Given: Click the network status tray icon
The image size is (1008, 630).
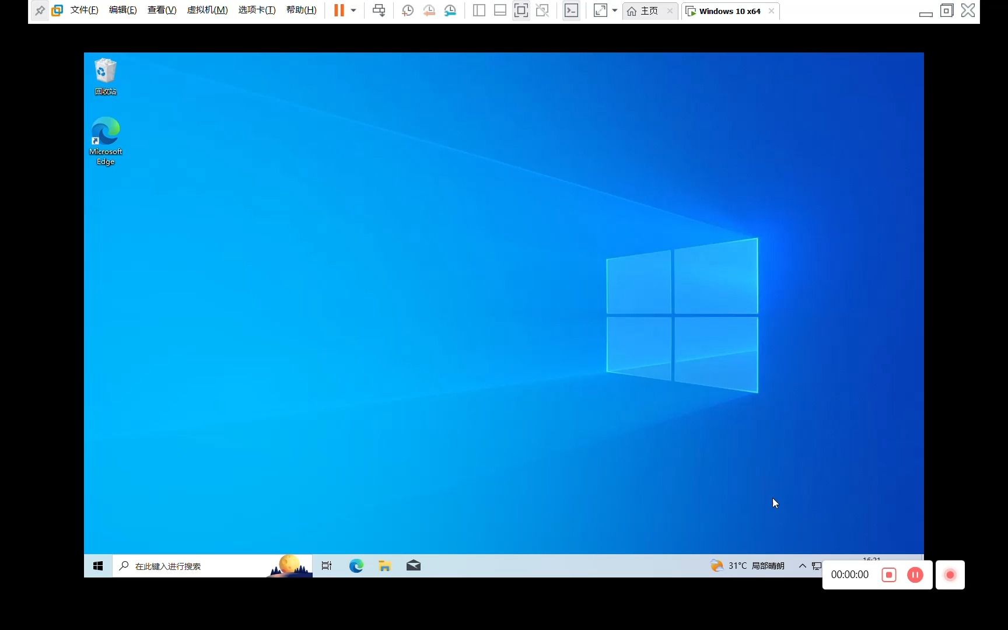Looking at the screenshot, I should 816,566.
